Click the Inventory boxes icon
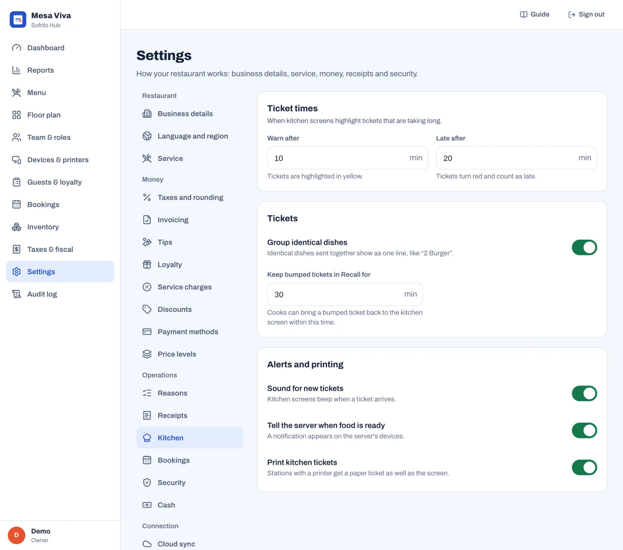 [16, 227]
